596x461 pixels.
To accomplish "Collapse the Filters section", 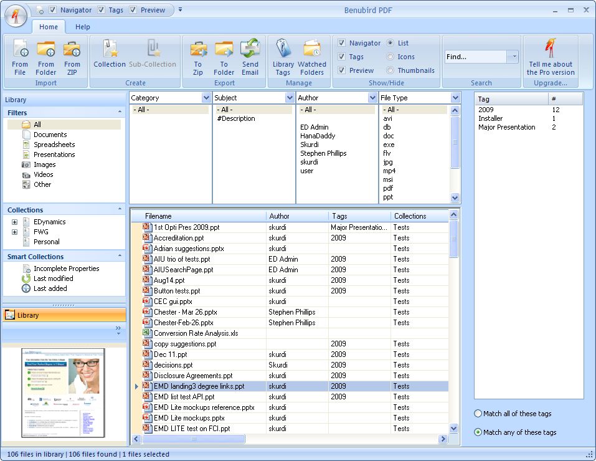I will point(120,112).
